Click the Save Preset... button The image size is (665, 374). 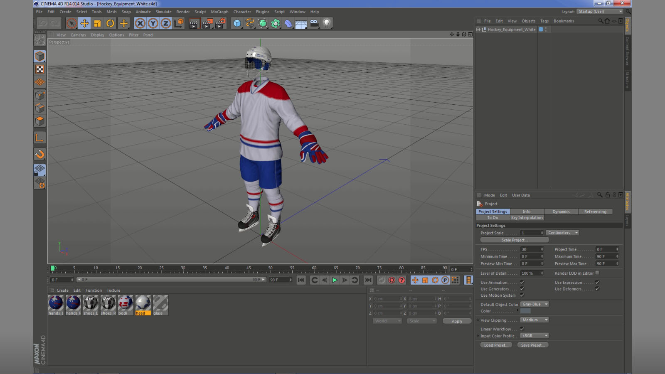pyautogui.click(x=533, y=345)
